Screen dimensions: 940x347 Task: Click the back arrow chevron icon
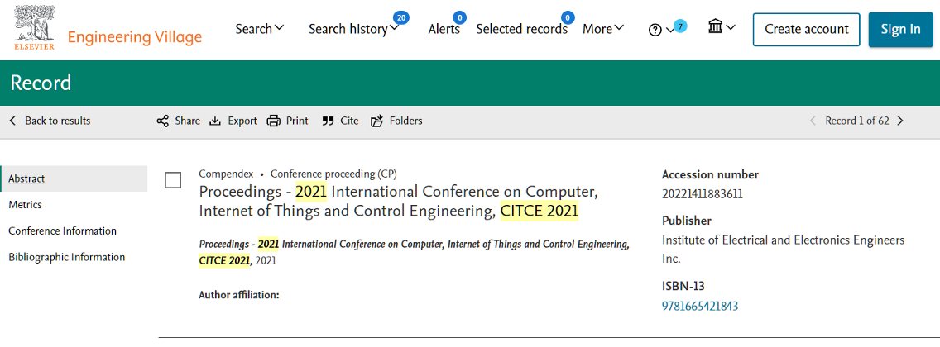[12, 121]
